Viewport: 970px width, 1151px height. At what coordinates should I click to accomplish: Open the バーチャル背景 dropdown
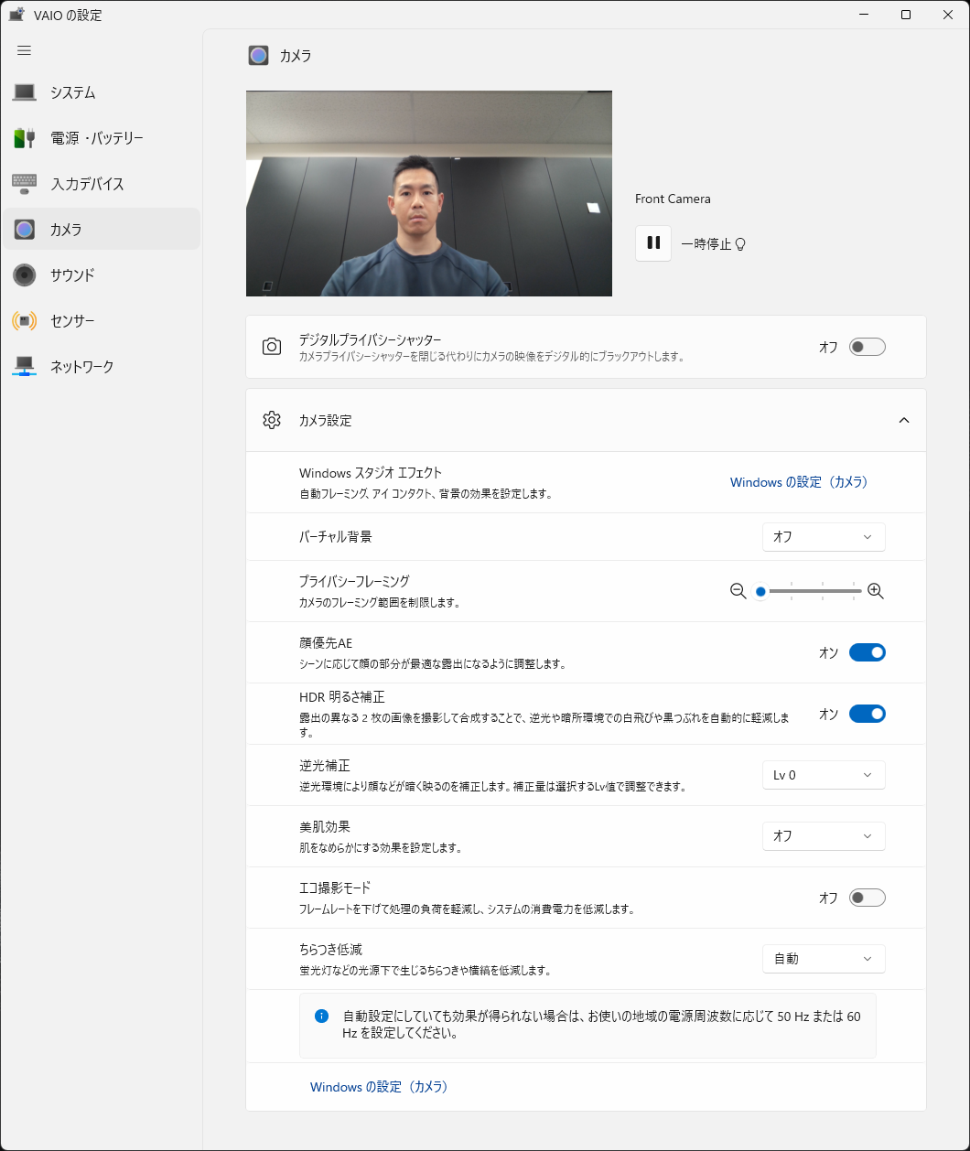click(823, 537)
